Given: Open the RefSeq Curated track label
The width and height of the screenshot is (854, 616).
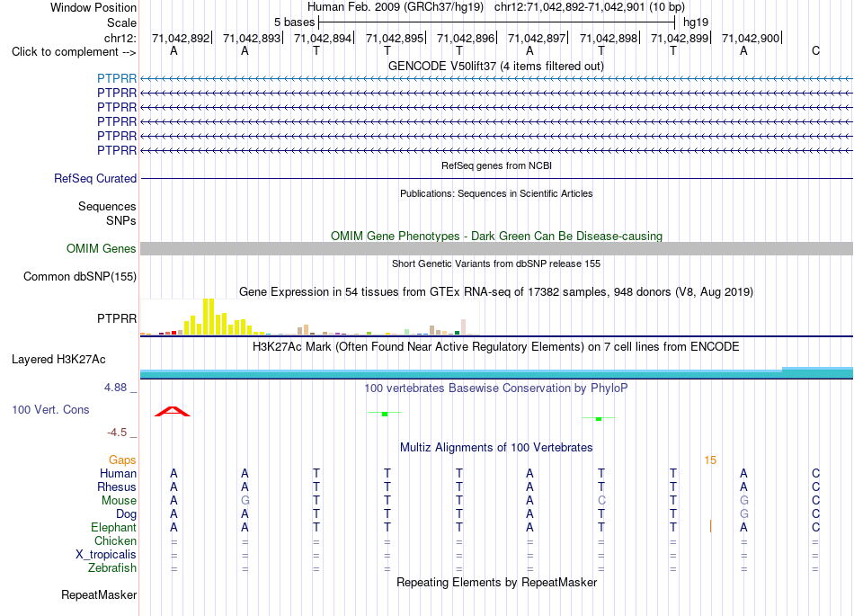Looking at the screenshot, I should (95, 178).
